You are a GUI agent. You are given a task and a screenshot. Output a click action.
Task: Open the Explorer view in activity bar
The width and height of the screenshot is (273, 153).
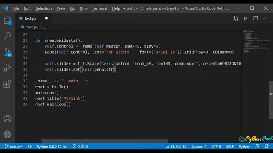coord(7,20)
